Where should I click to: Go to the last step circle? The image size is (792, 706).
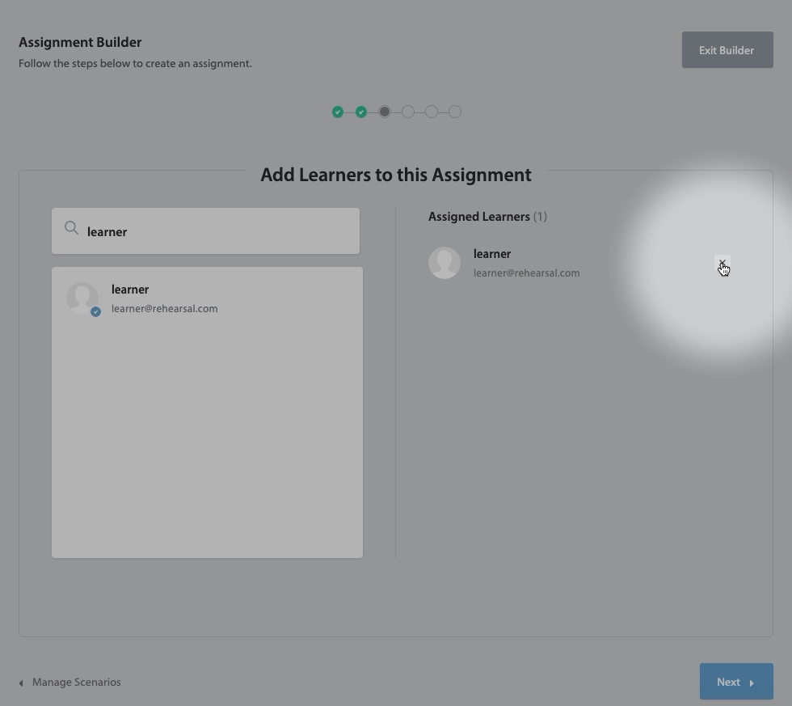455,112
